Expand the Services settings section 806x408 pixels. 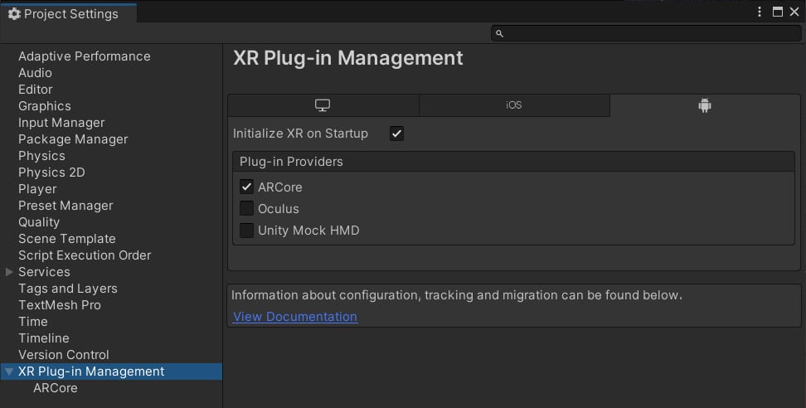[9, 272]
